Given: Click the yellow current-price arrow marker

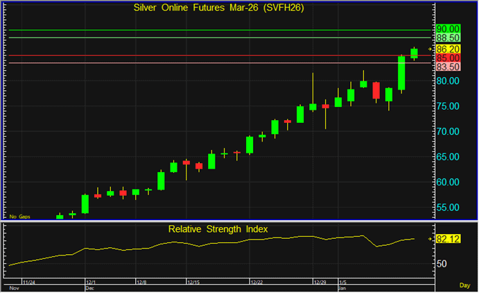Looking at the screenshot, I should (x=430, y=49).
